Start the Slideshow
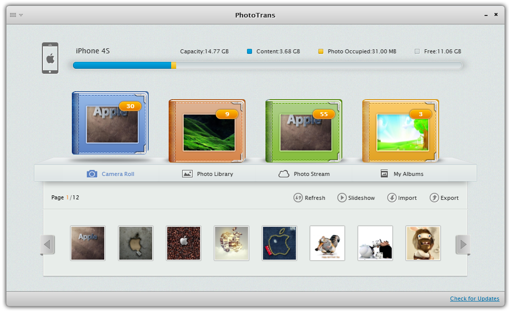This screenshot has height=311, width=509. [356, 198]
